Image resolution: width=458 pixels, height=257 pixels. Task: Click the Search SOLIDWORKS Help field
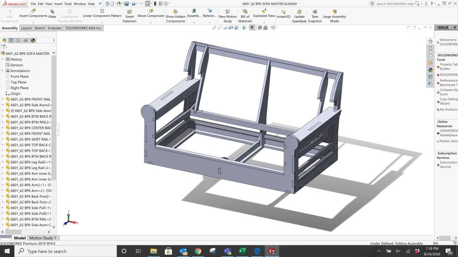(x=394, y=4)
